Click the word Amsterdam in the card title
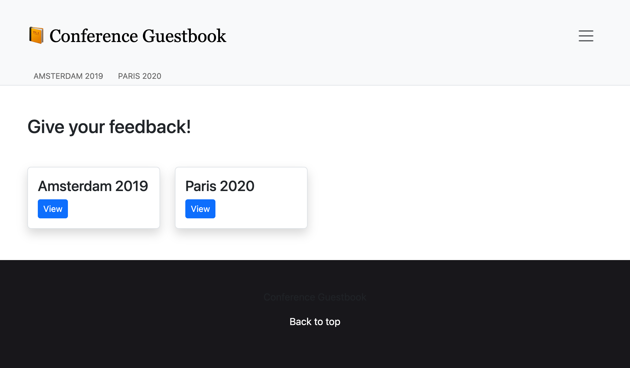Image resolution: width=630 pixels, height=368 pixels. 75,186
